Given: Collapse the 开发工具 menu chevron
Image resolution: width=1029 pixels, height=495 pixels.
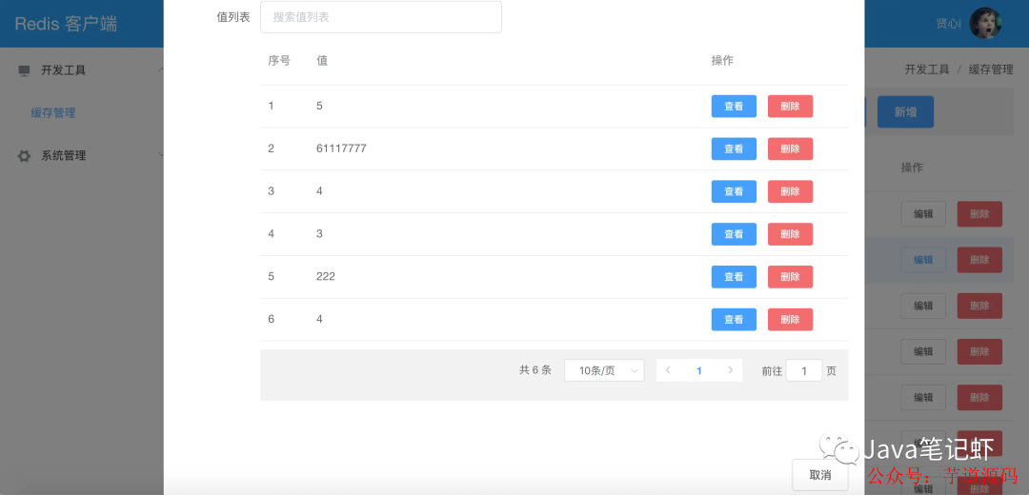Looking at the screenshot, I should tap(160, 70).
